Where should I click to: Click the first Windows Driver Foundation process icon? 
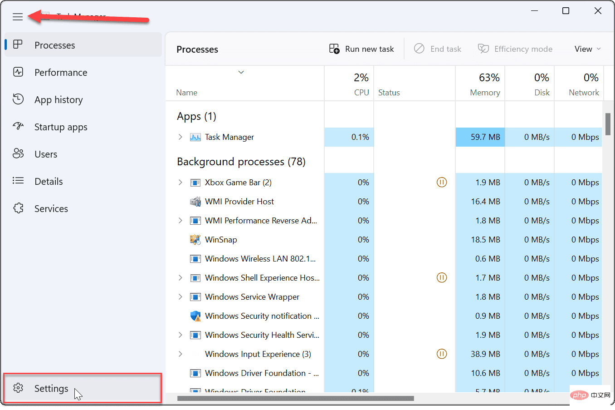[195, 373]
